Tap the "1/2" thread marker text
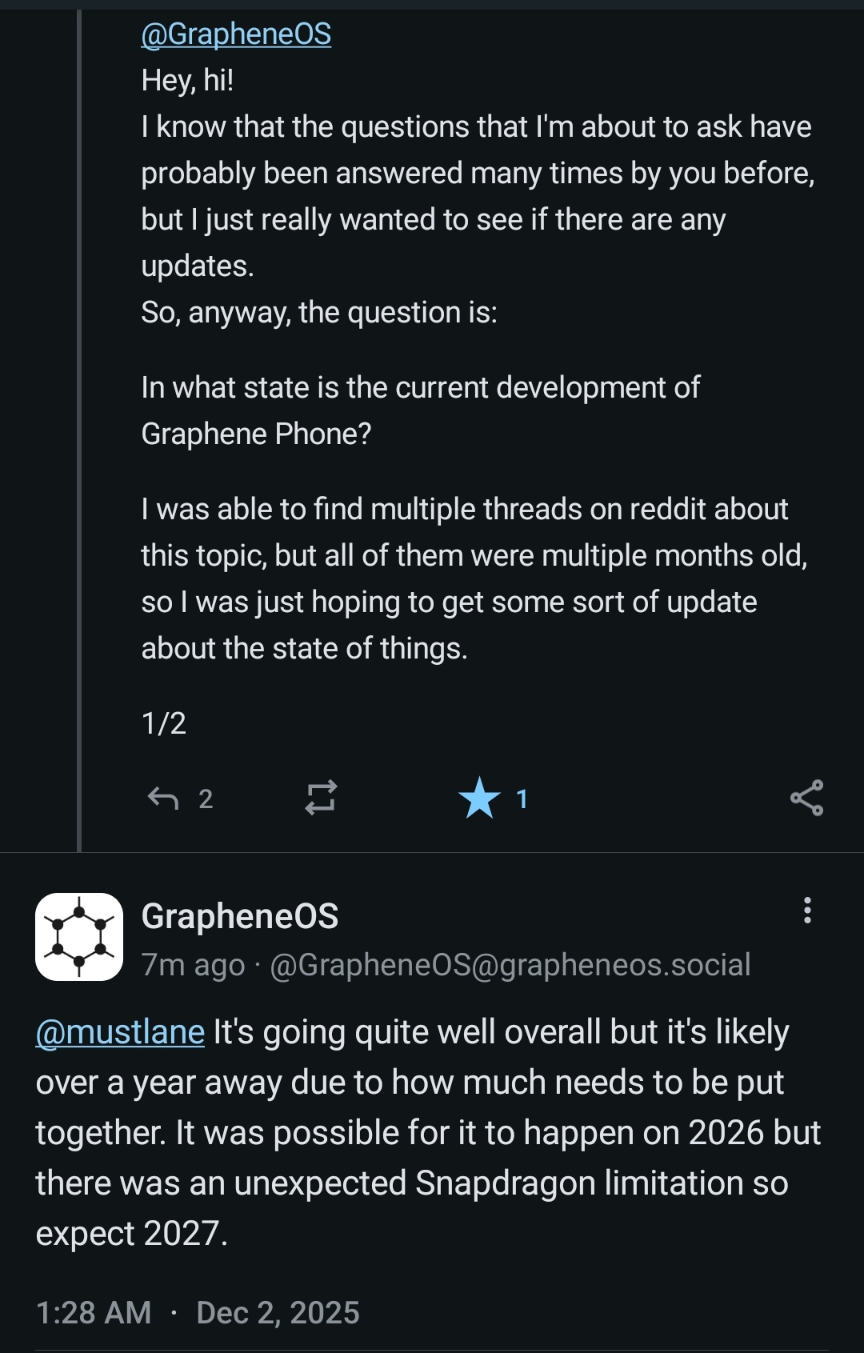The height and width of the screenshot is (1353, 864). click(164, 723)
